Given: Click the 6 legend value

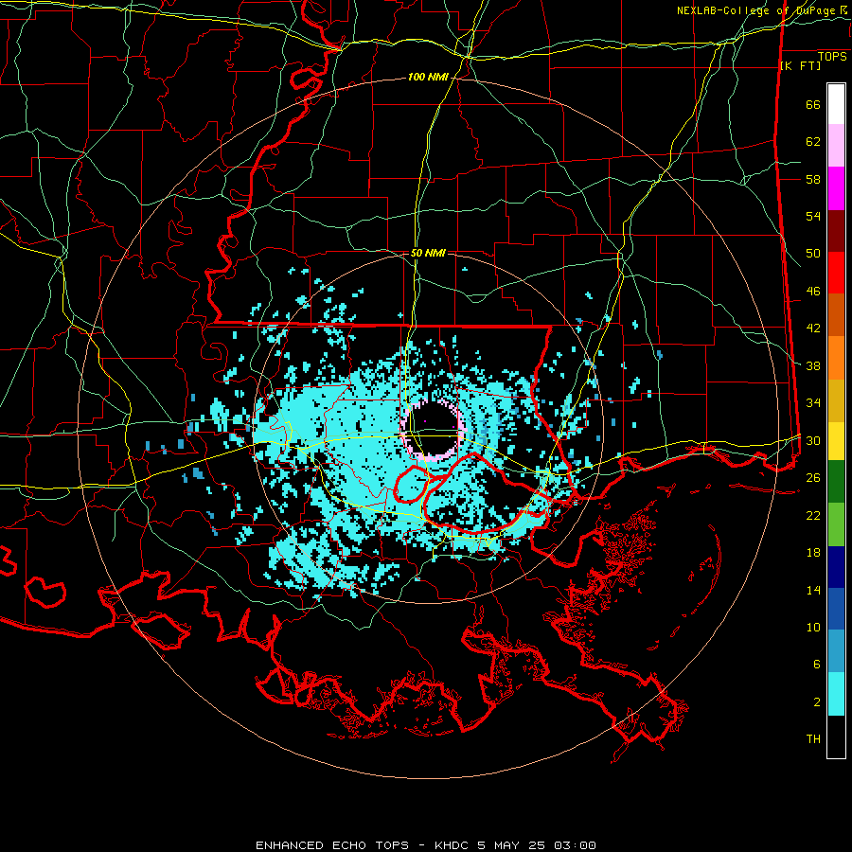Looking at the screenshot, I should 817,664.
